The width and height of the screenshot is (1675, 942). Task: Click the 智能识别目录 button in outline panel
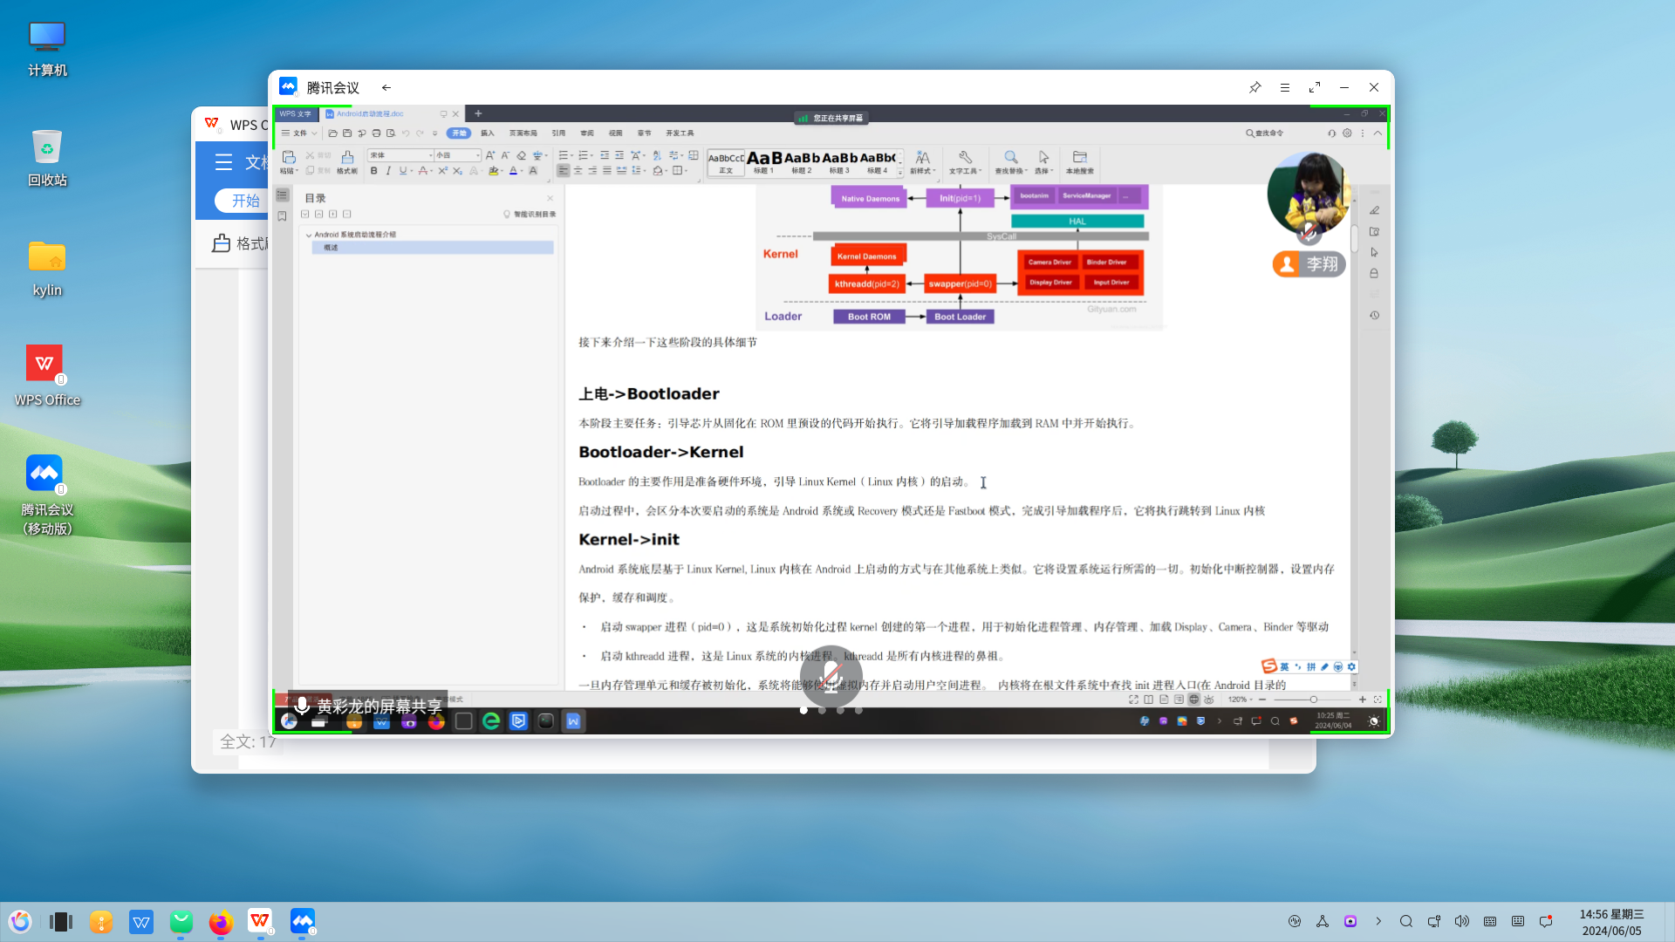click(x=530, y=214)
